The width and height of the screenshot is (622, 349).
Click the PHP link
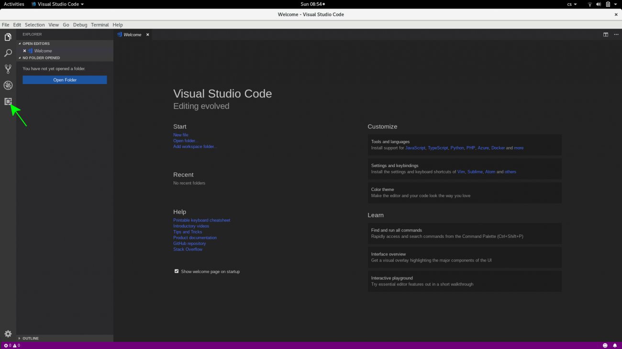tap(471, 148)
